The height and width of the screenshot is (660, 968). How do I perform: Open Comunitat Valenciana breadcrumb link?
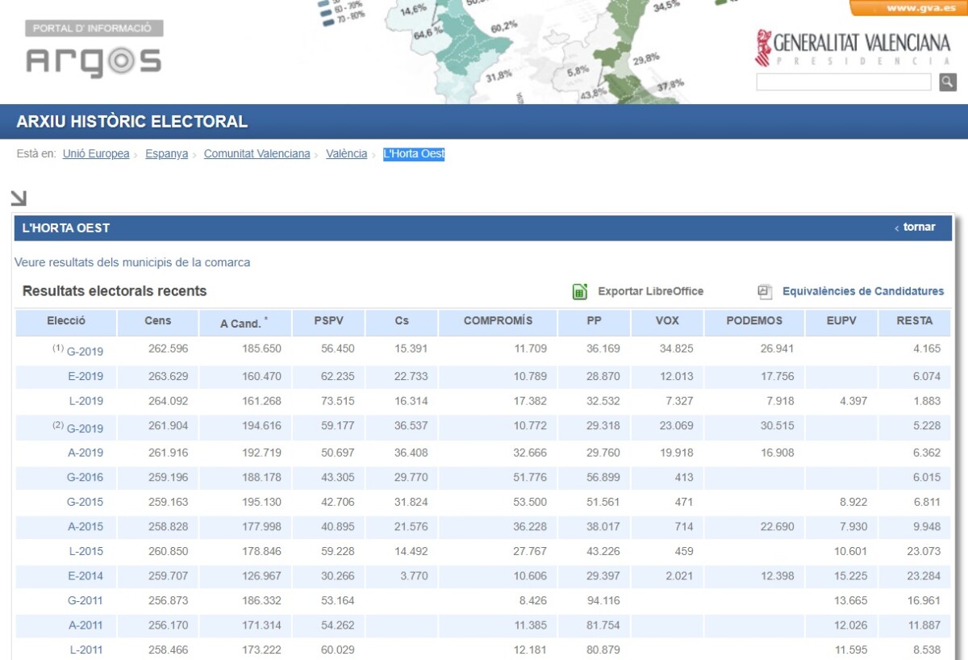pos(257,153)
